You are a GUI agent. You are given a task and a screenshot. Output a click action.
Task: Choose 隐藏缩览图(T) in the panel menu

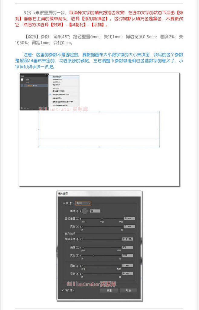pyautogui.click(x=64, y=98)
